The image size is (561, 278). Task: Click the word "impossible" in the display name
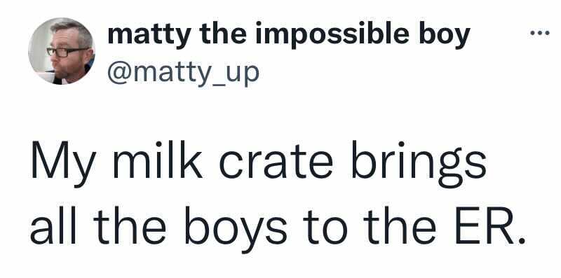click(332, 36)
